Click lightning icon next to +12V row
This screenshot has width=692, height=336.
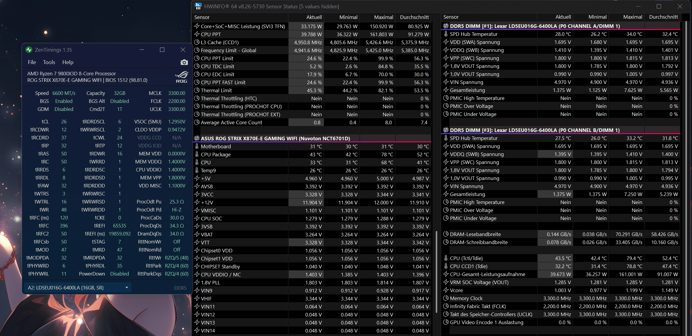coord(196,203)
